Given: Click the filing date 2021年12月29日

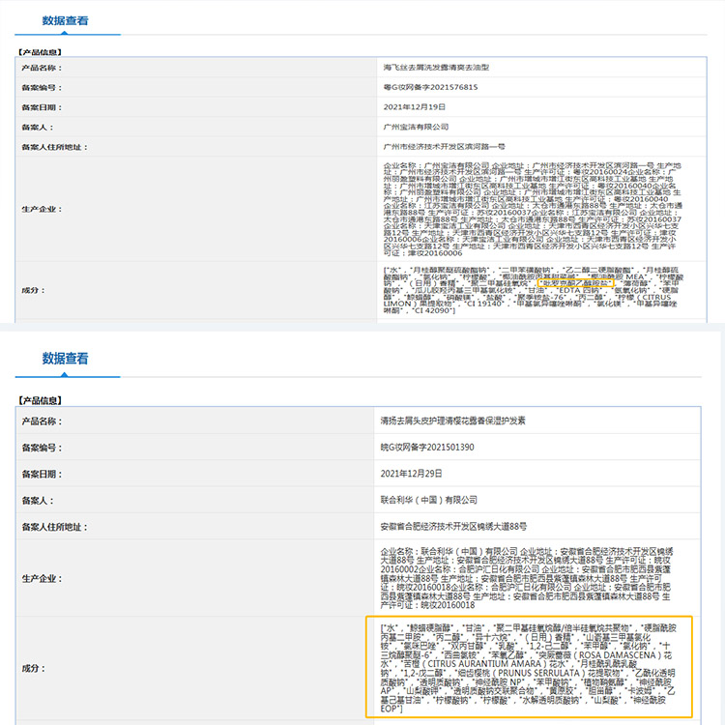Looking at the screenshot, I should 411,474.
